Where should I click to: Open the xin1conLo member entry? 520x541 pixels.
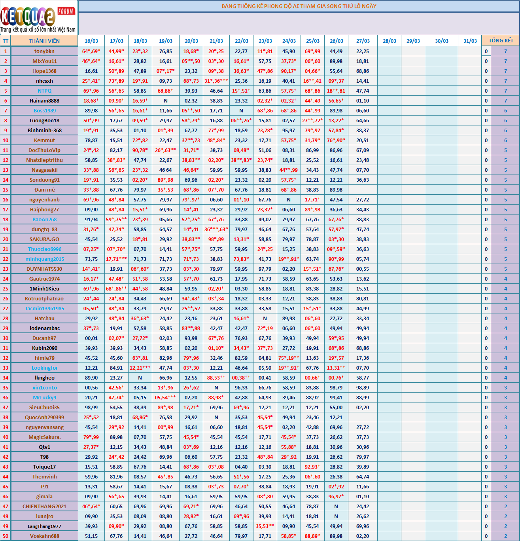[44, 387]
